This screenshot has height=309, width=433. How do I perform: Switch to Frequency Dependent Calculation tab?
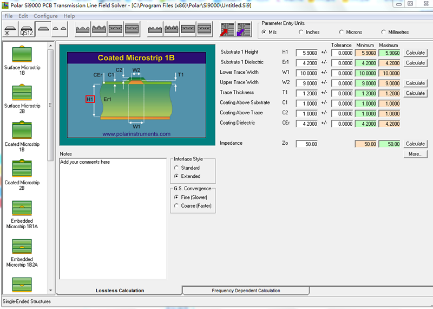click(246, 291)
